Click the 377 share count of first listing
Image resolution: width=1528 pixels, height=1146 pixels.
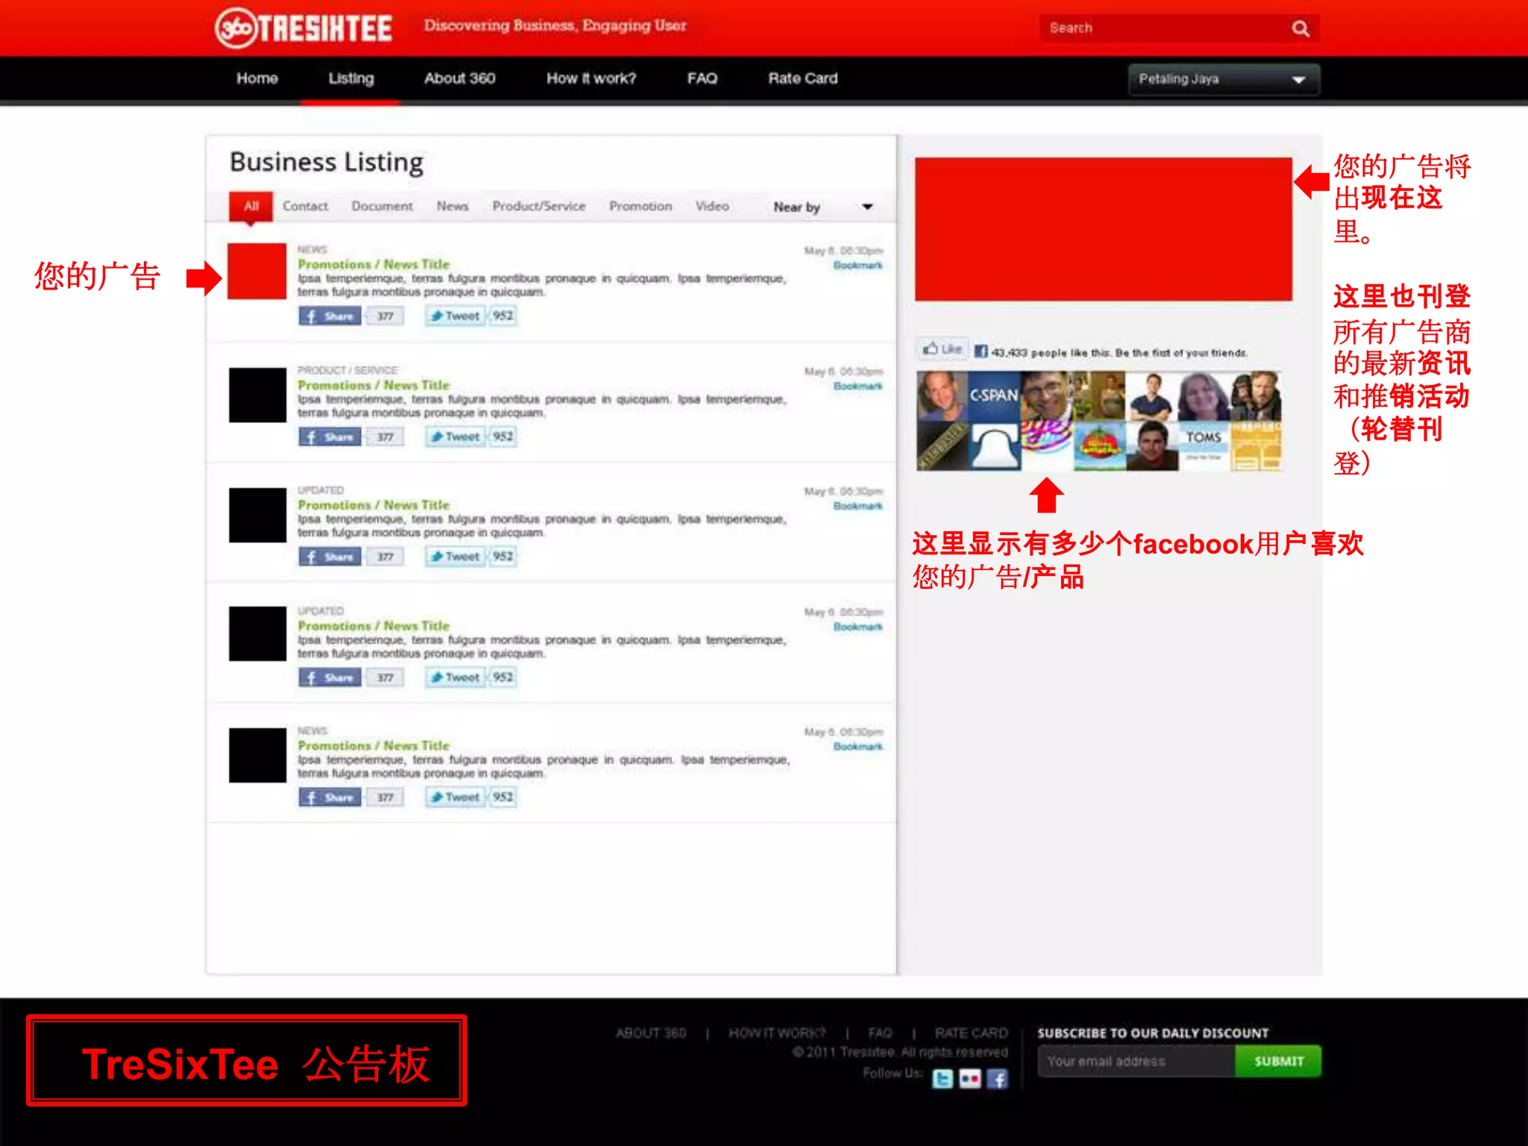click(x=385, y=316)
